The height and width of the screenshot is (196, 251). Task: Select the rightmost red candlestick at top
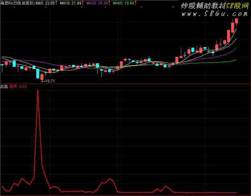click(236, 21)
